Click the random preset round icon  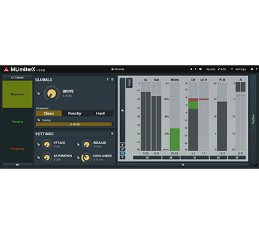click(x=200, y=69)
